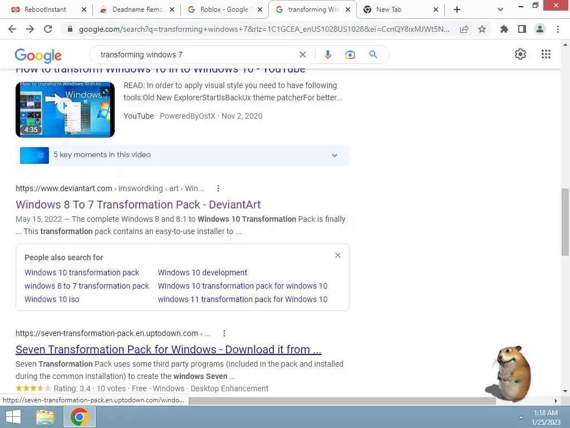Open the YouTube video title link

coord(160,70)
